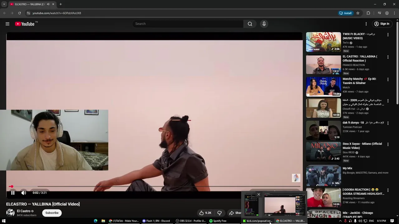
Task: Click the Sign in button
Action: 382,24
